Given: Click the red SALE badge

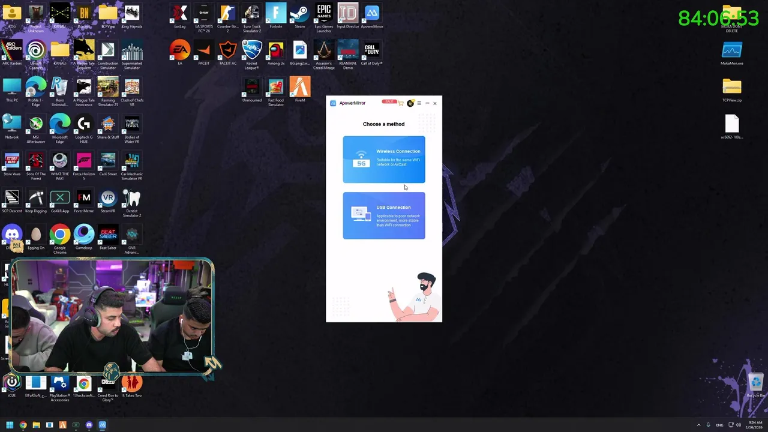Looking at the screenshot, I should [389, 102].
